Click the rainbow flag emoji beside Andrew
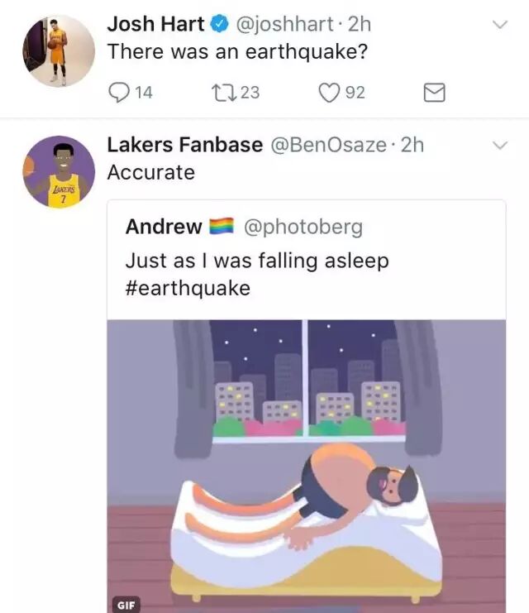529x613 pixels. pos(222,227)
